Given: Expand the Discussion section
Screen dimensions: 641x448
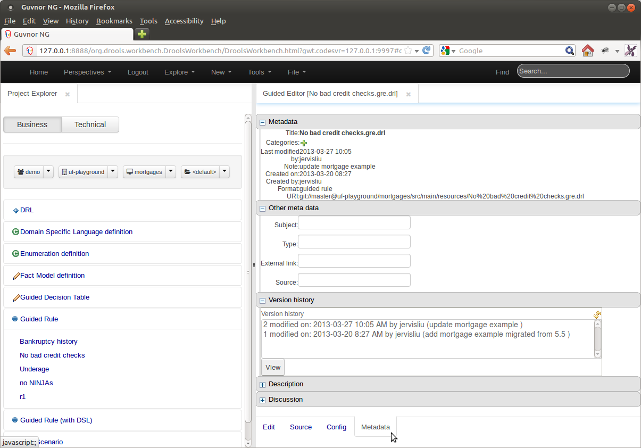Looking at the screenshot, I should 262,400.
